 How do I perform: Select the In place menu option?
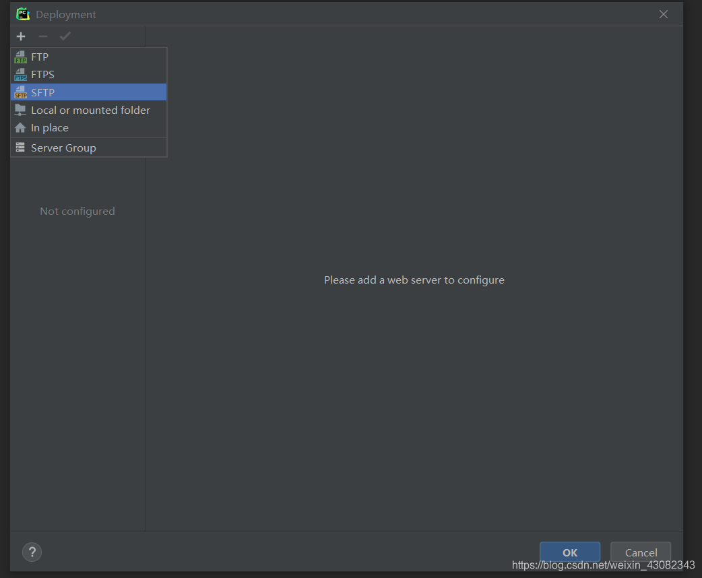89,127
